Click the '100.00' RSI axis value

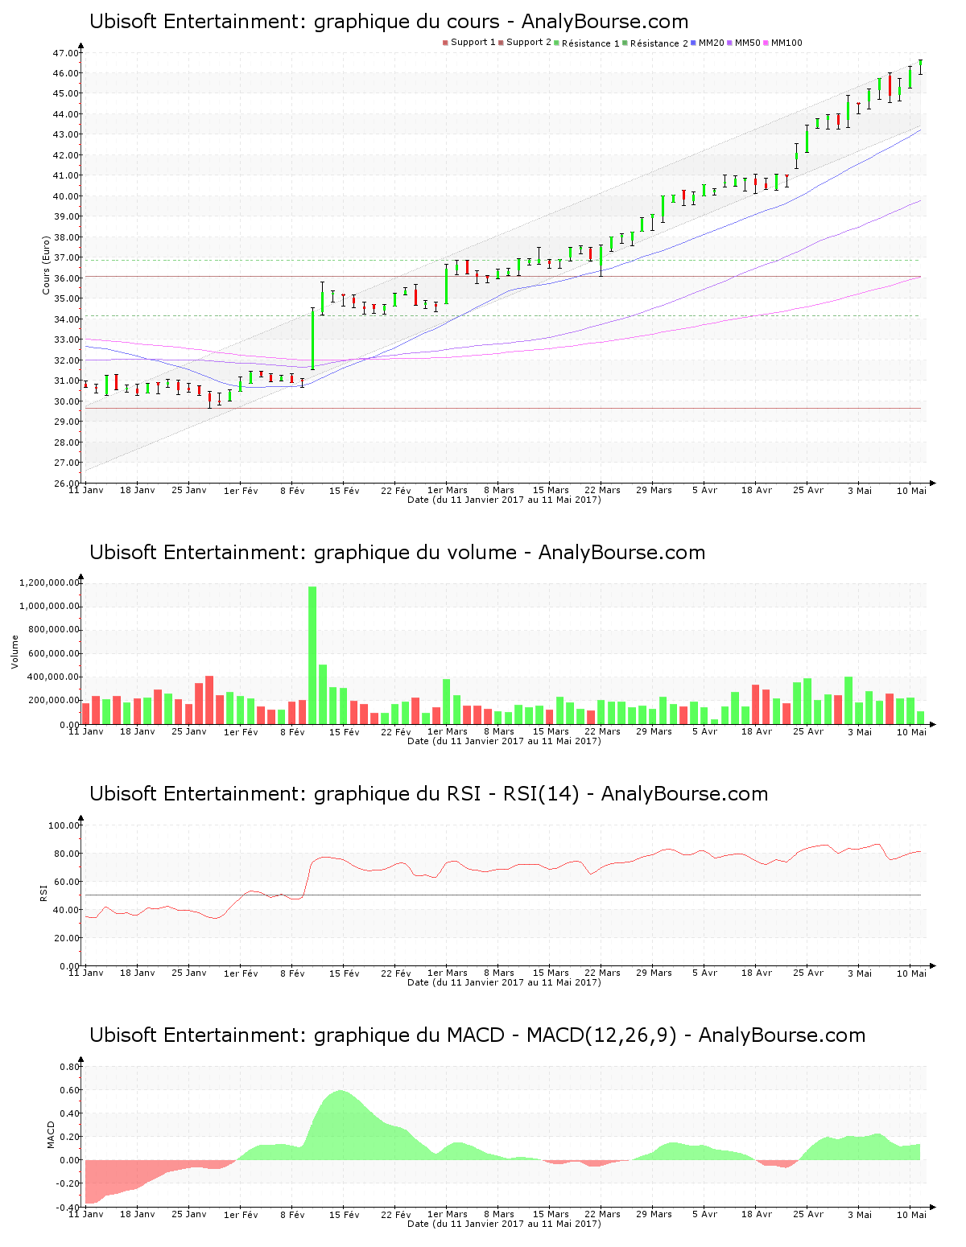click(x=64, y=825)
